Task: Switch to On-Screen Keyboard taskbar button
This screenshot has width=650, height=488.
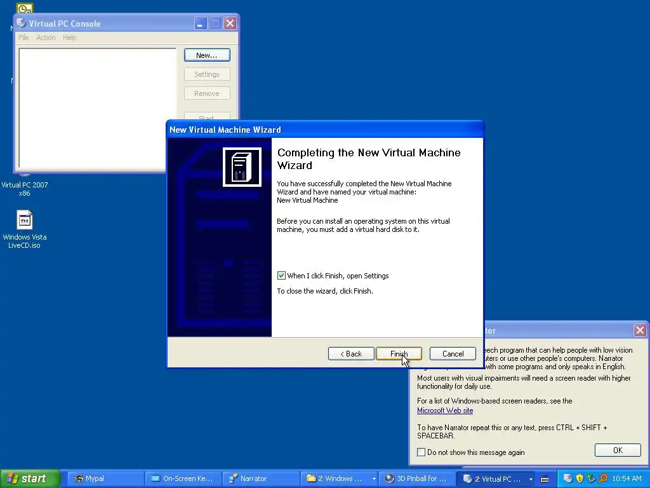Action: pyautogui.click(x=183, y=478)
